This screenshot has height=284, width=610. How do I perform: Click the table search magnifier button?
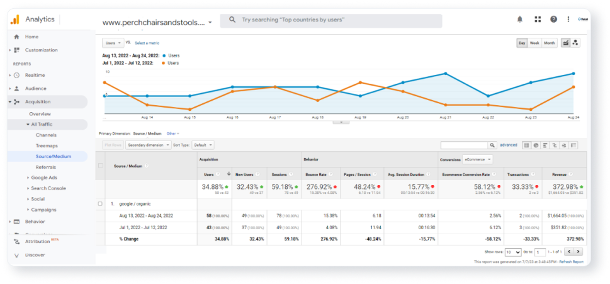click(493, 145)
